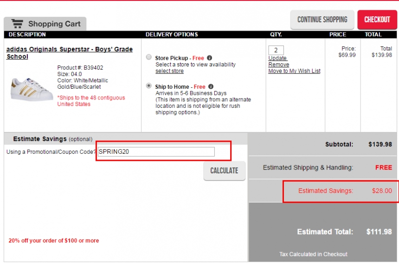
Task: Click the Checkout button
Action: pos(377,20)
